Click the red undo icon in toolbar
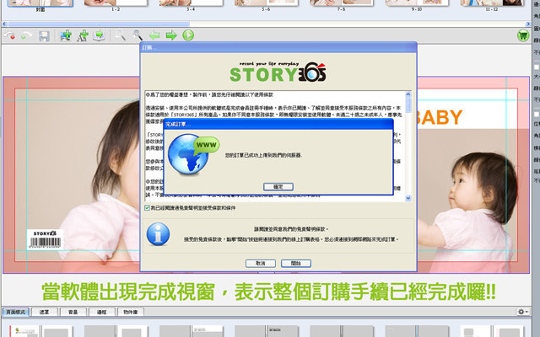This screenshot has height=337, width=540. (x=9, y=35)
